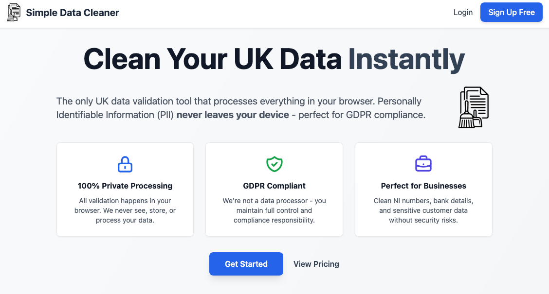The width and height of the screenshot is (549, 294).
Task: Click the Perfect for Businesses card
Action: tap(423, 189)
